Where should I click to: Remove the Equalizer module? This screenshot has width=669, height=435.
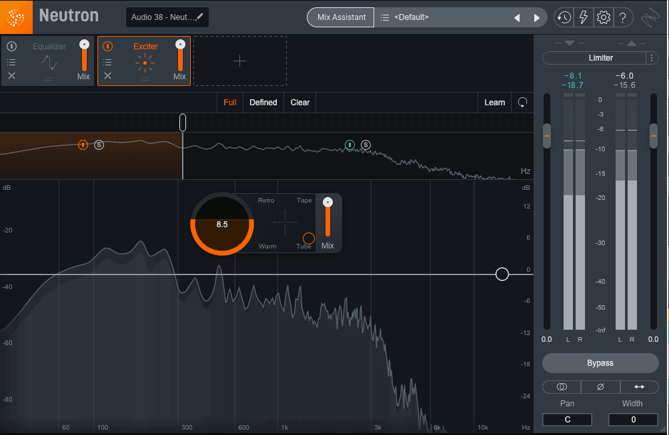point(11,75)
